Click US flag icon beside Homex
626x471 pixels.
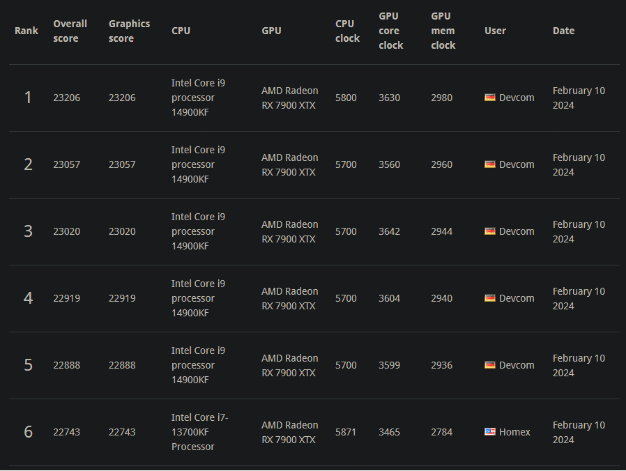coord(490,432)
